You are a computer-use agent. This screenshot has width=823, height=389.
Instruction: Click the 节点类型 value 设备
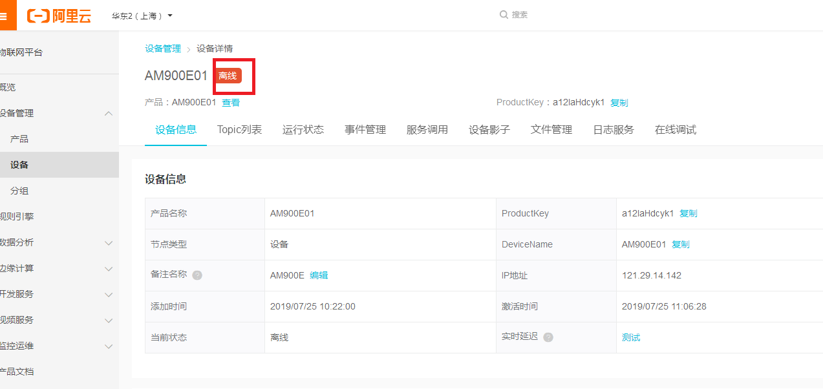[279, 244]
